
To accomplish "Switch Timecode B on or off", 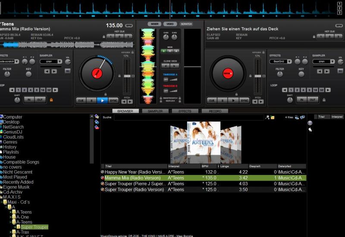I will (x=166, y=90).
